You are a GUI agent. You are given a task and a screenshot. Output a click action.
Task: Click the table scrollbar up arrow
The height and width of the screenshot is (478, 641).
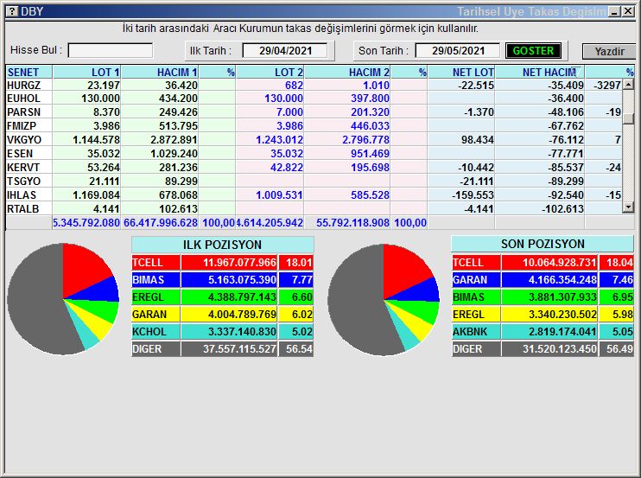[628, 85]
